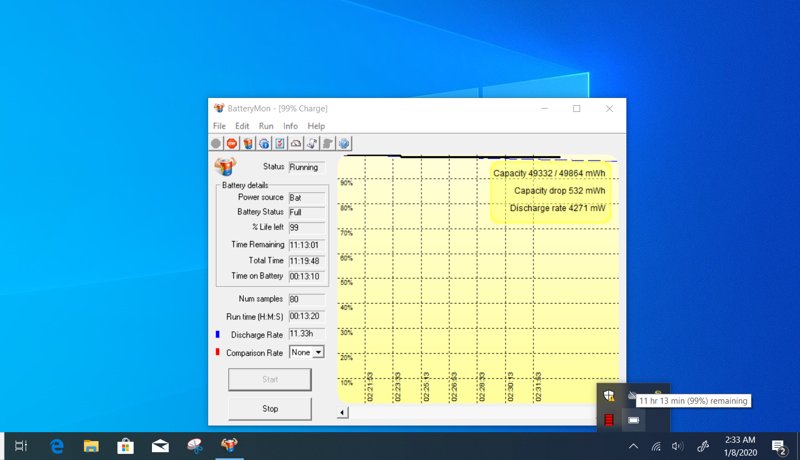Click the Capacity drop 532 mWh text

pos(559,190)
